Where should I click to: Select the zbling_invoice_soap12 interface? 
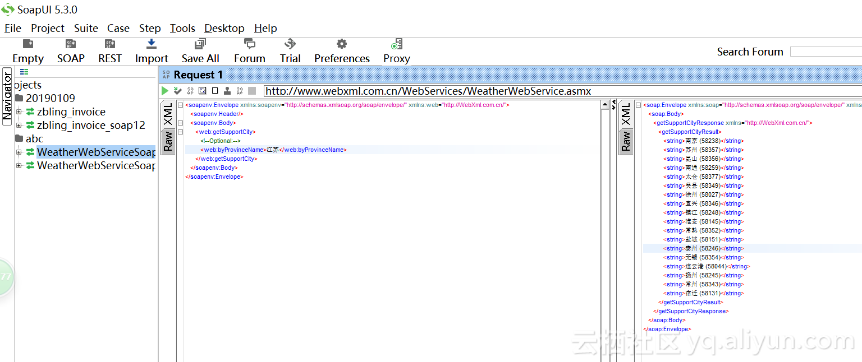[x=91, y=126]
